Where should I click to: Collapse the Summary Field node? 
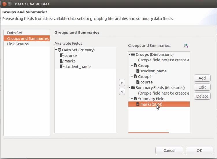132,99
